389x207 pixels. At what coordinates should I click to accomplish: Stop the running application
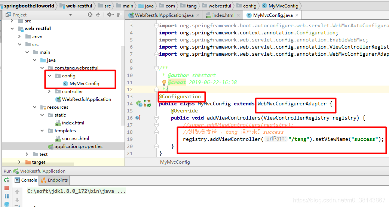[x=7, y=188]
